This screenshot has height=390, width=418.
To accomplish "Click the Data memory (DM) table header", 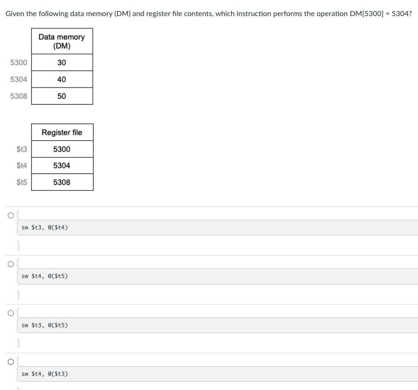I will click(62, 41).
